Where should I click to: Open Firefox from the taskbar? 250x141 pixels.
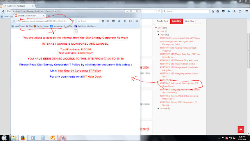click(x=23, y=138)
